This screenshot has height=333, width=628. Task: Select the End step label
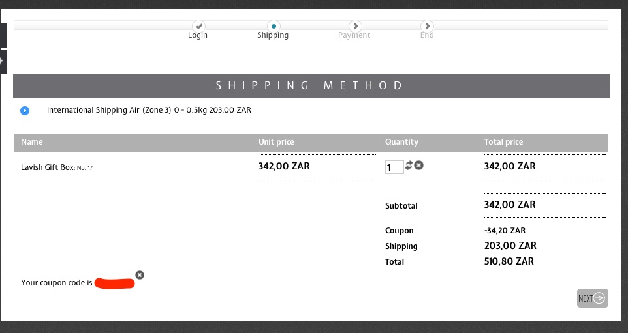point(427,35)
